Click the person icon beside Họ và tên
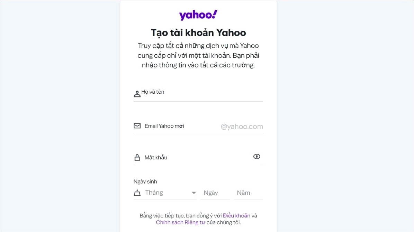Viewport: 414px width, 232px height. [x=137, y=93]
